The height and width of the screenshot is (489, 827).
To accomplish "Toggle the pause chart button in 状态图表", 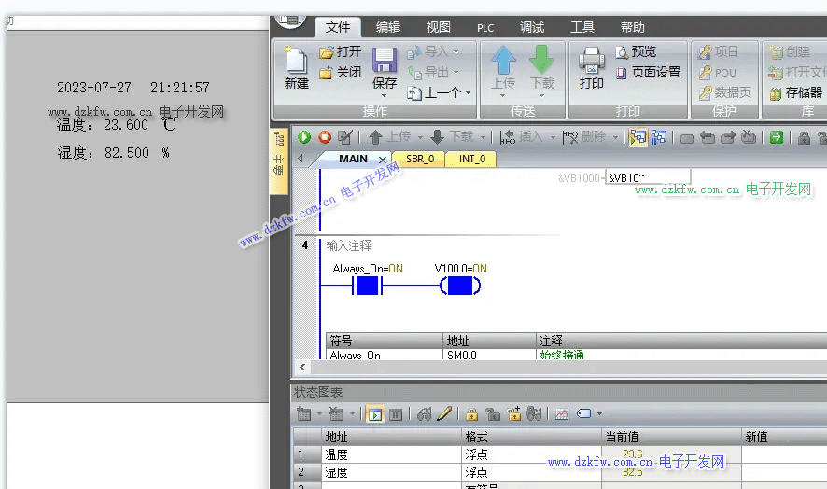I will pyautogui.click(x=395, y=413).
